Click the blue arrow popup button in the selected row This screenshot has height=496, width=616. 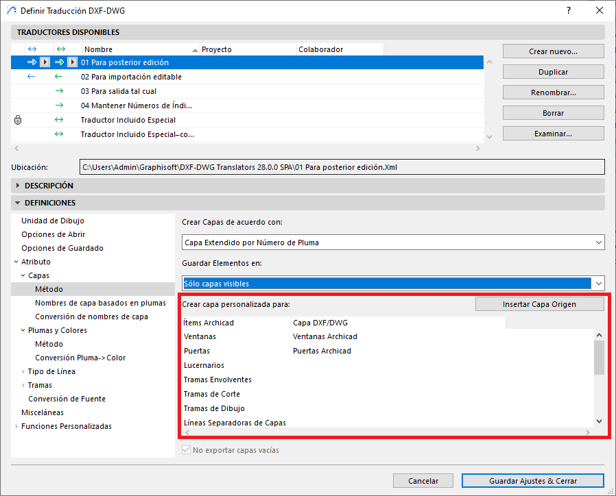[45, 62]
